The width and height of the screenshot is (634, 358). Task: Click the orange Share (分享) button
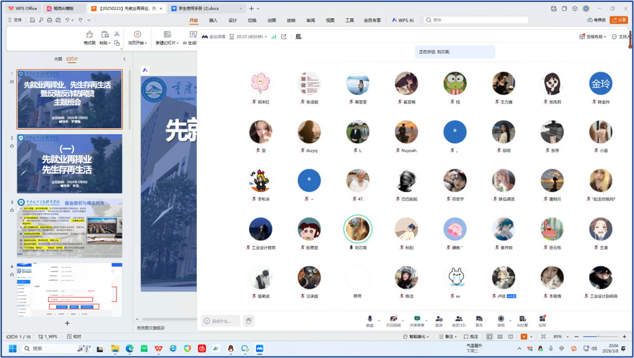[619, 20]
